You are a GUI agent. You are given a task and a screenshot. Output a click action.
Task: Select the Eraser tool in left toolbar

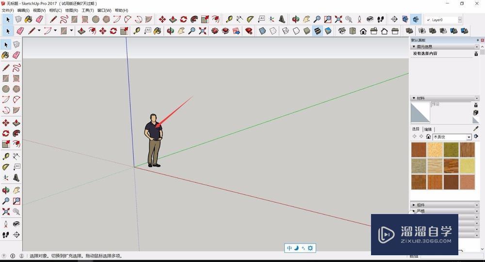(x=16, y=55)
